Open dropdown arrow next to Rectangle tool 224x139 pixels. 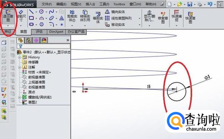(x=36, y=18)
